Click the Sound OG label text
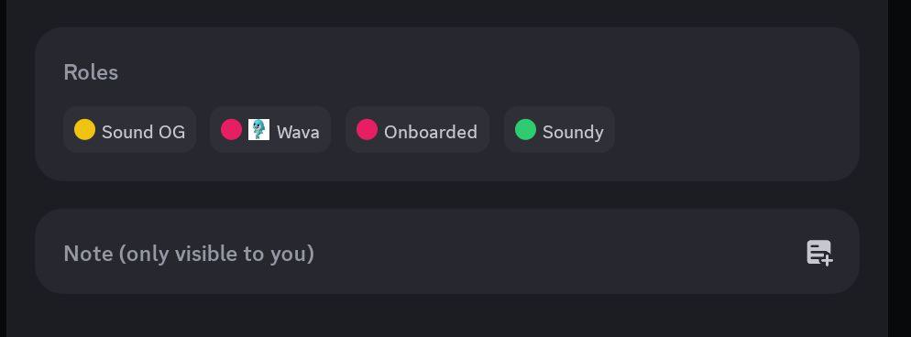The height and width of the screenshot is (337, 911). tap(144, 132)
